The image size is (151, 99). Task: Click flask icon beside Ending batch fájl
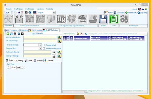click(54, 56)
